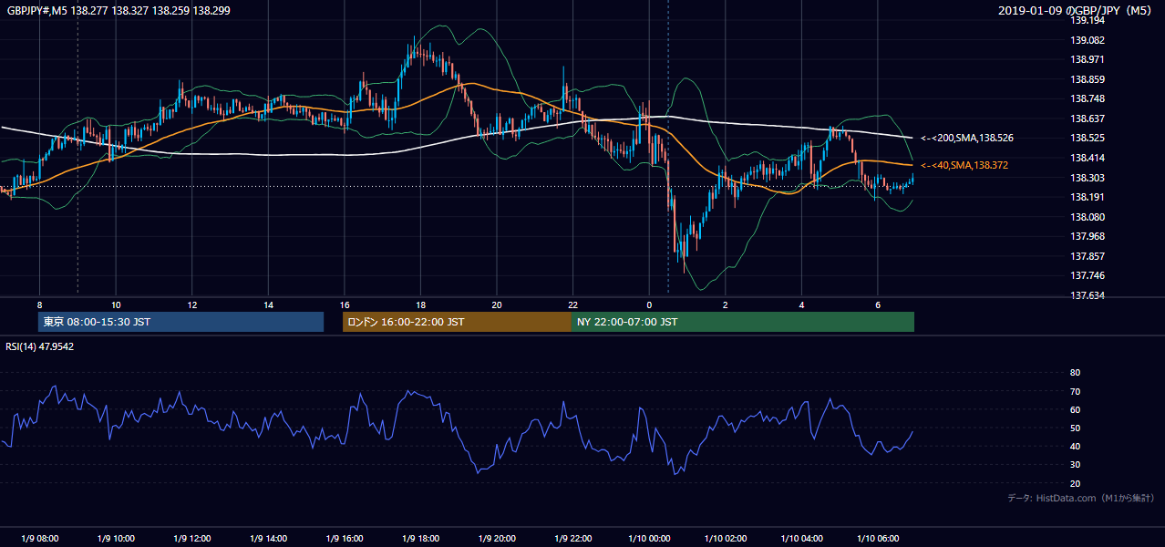This screenshot has width=1165, height=547.
Task: Click the 1/9 08:00 bottom time label
Action: (40, 539)
